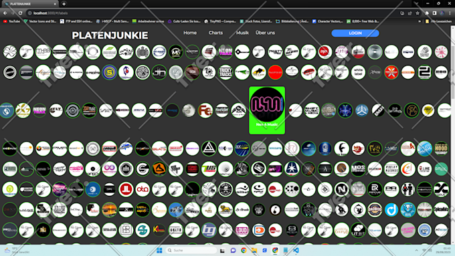
Task: Switch to the PLATENJUNKIE browser tab
Action: [x=29, y=4]
